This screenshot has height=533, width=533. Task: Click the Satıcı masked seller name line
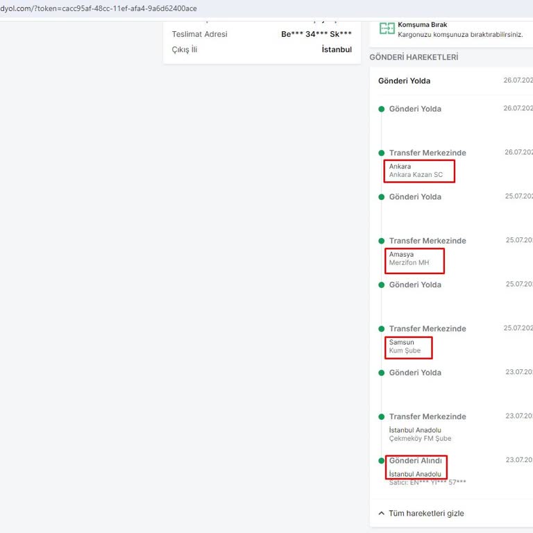[x=427, y=482]
